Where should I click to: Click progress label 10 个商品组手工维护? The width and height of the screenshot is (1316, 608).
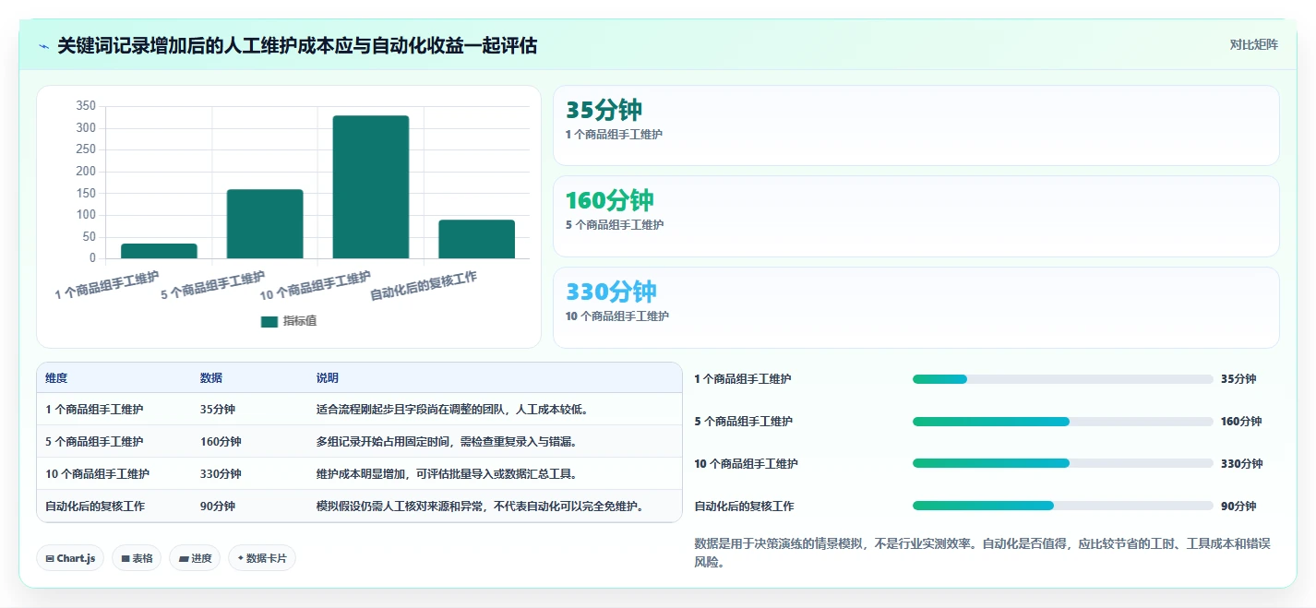point(746,464)
